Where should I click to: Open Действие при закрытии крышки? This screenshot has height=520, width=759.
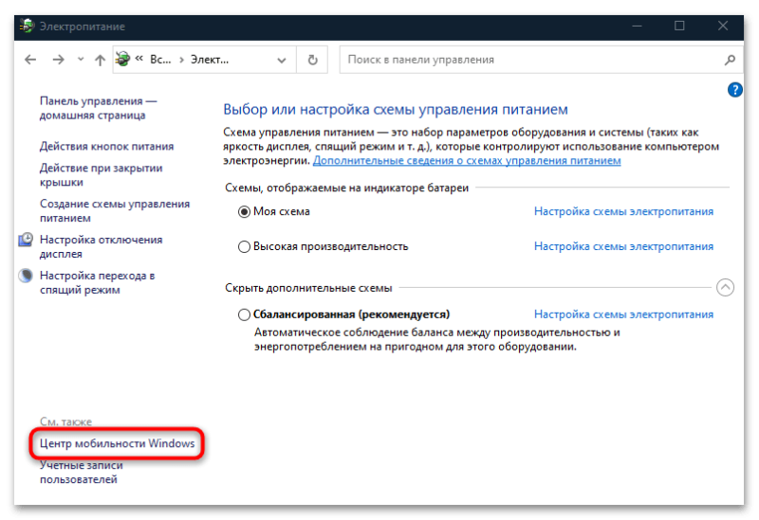coord(101,175)
